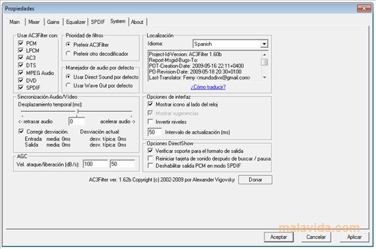Switch to the Main tab
The width and height of the screenshot is (376, 249).
tap(15, 22)
